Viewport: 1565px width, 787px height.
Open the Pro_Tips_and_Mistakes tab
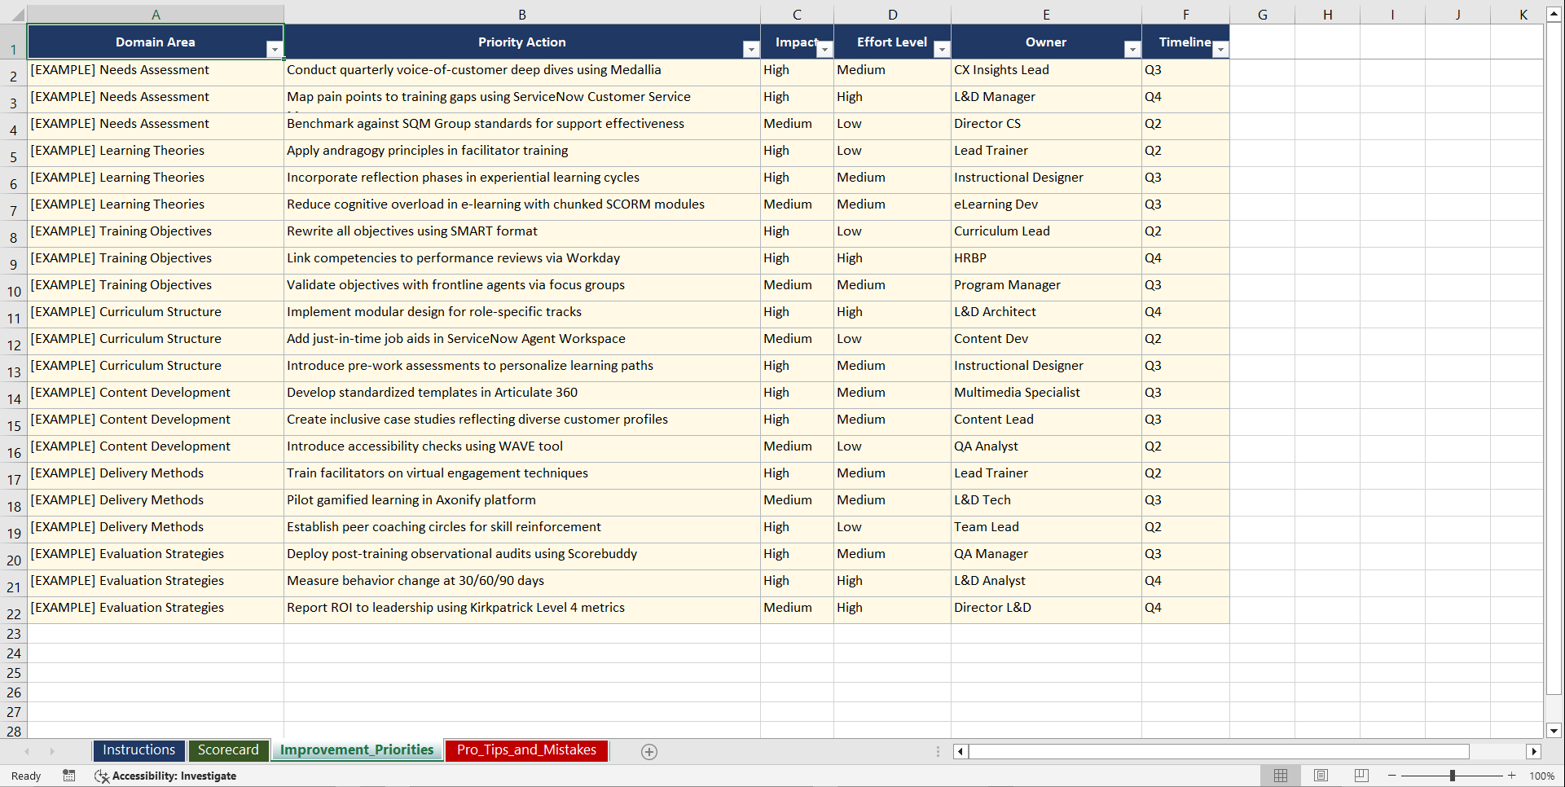pyautogui.click(x=526, y=750)
